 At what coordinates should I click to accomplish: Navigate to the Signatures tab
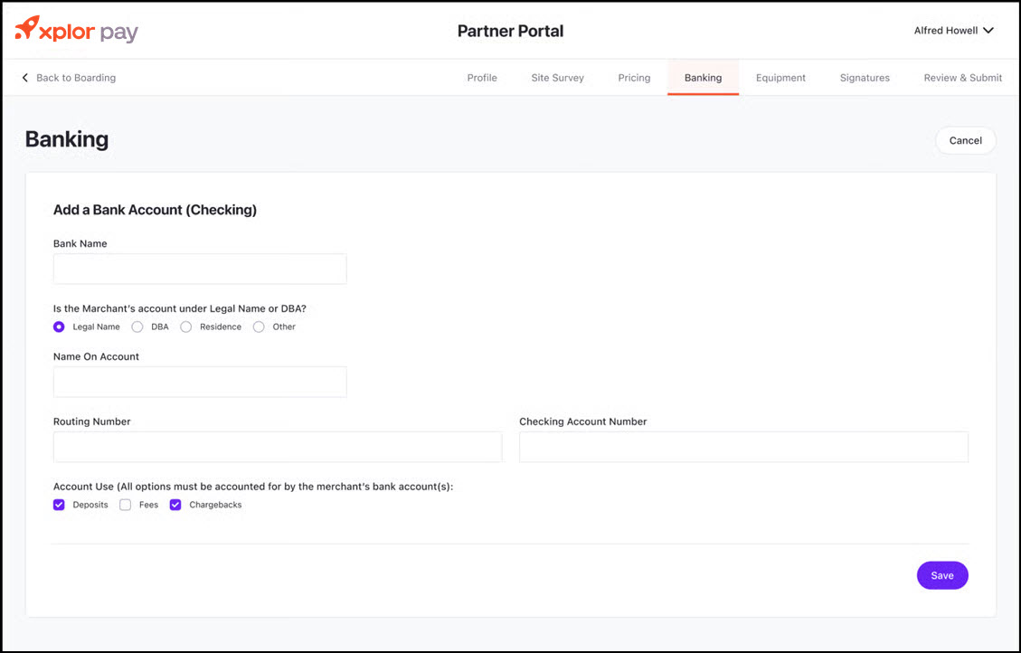(x=865, y=78)
